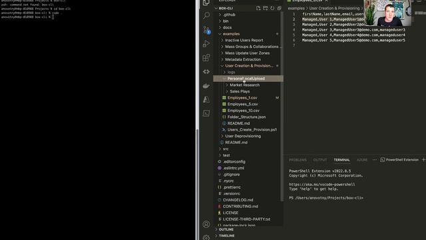Image resolution: width=426 pixels, height=240 pixels.
Task: Collapse the examples folder
Action: pos(220,34)
